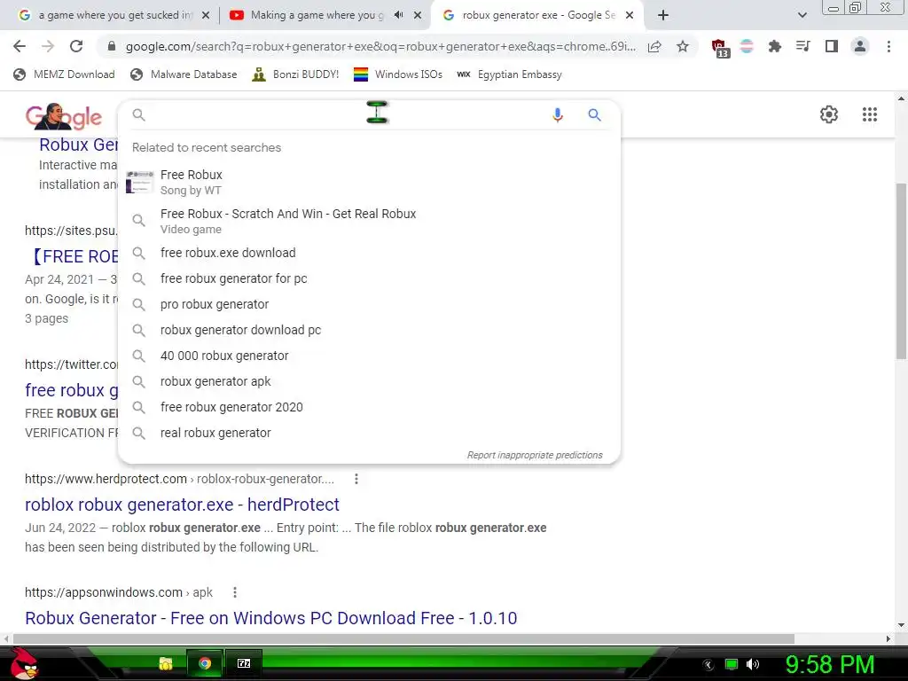Screen dimensions: 908x681
Task: Click 'Report inappropriate predictions' link
Action: point(535,455)
